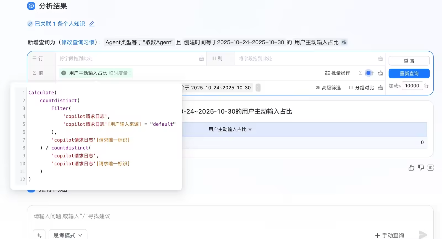Click the ID icon below the result
The width and height of the screenshot is (442, 239).
coord(430,168)
